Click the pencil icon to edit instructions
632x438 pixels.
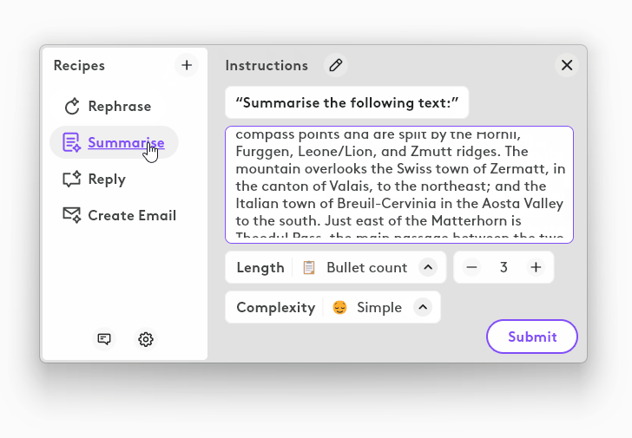coord(335,65)
